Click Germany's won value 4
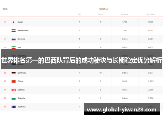Viewport: 163px width, 118px height. 80,73
